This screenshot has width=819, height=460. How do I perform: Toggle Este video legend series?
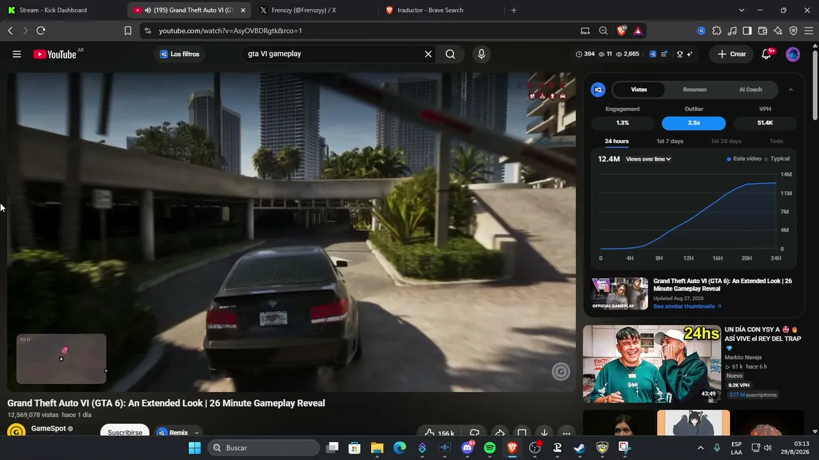point(744,159)
